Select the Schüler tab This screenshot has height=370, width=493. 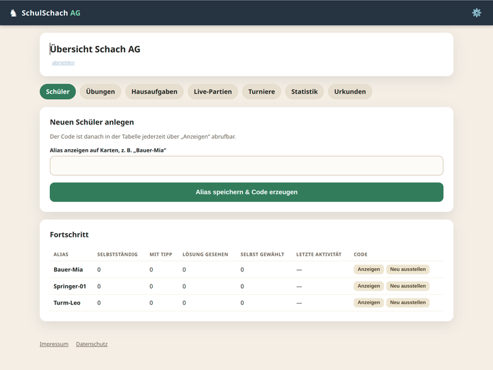click(x=58, y=92)
